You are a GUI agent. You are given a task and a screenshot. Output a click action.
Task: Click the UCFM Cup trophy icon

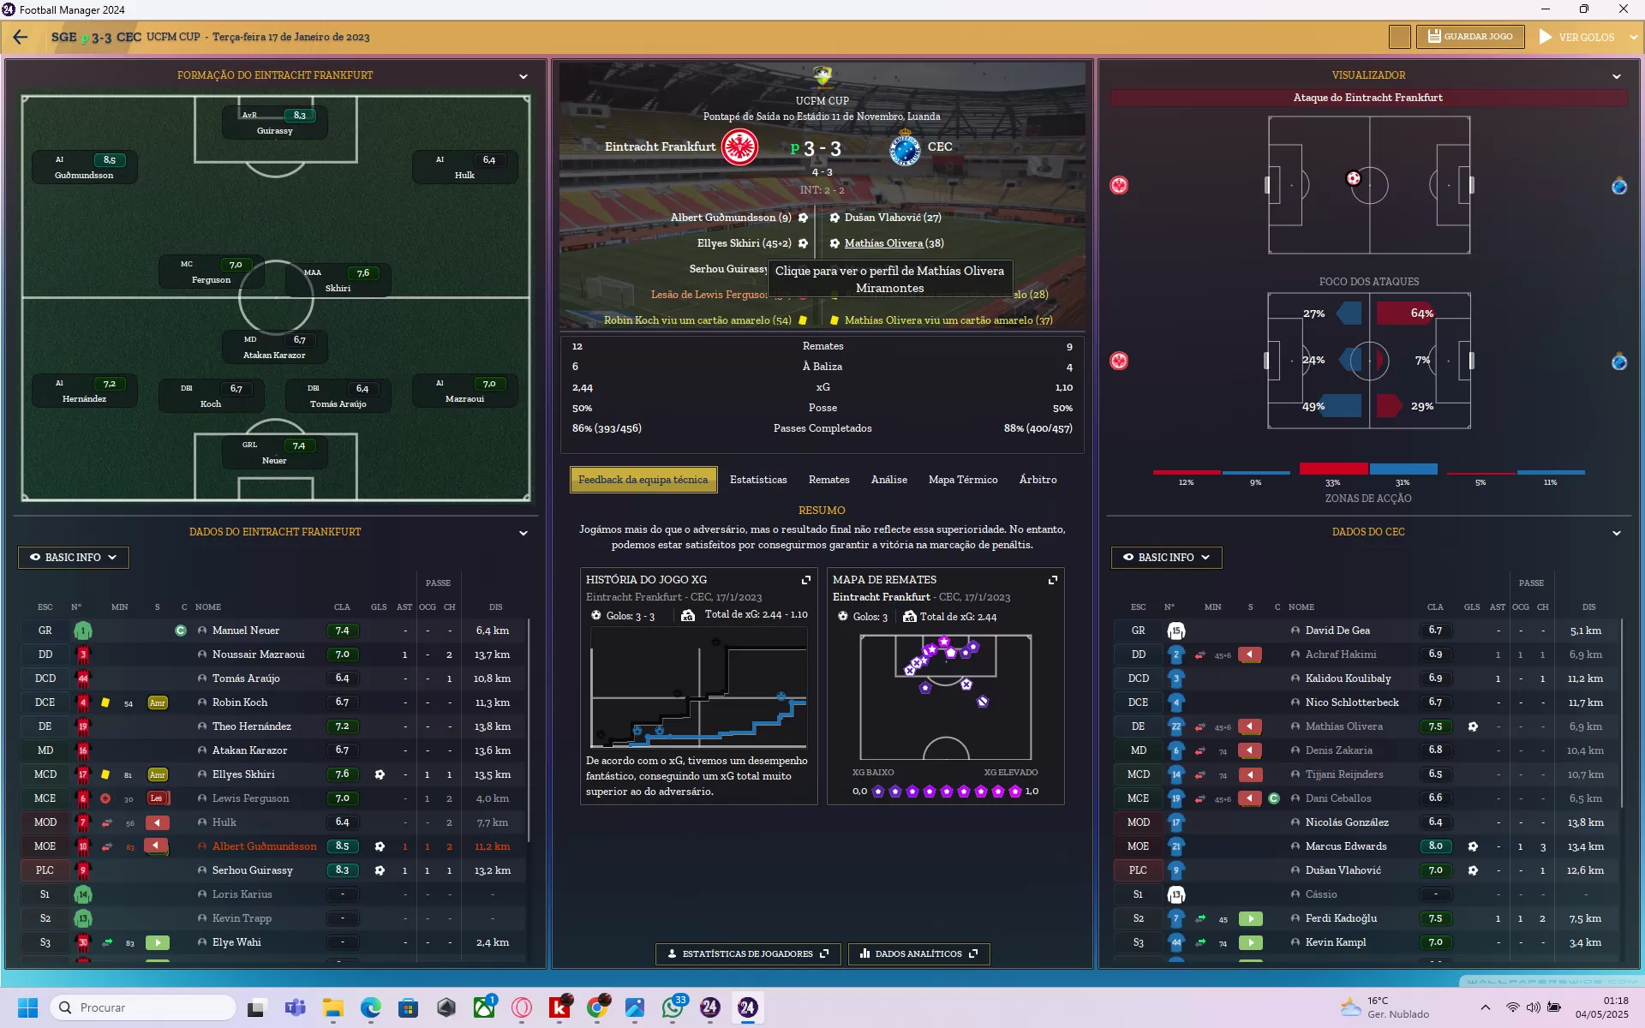click(x=822, y=77)
